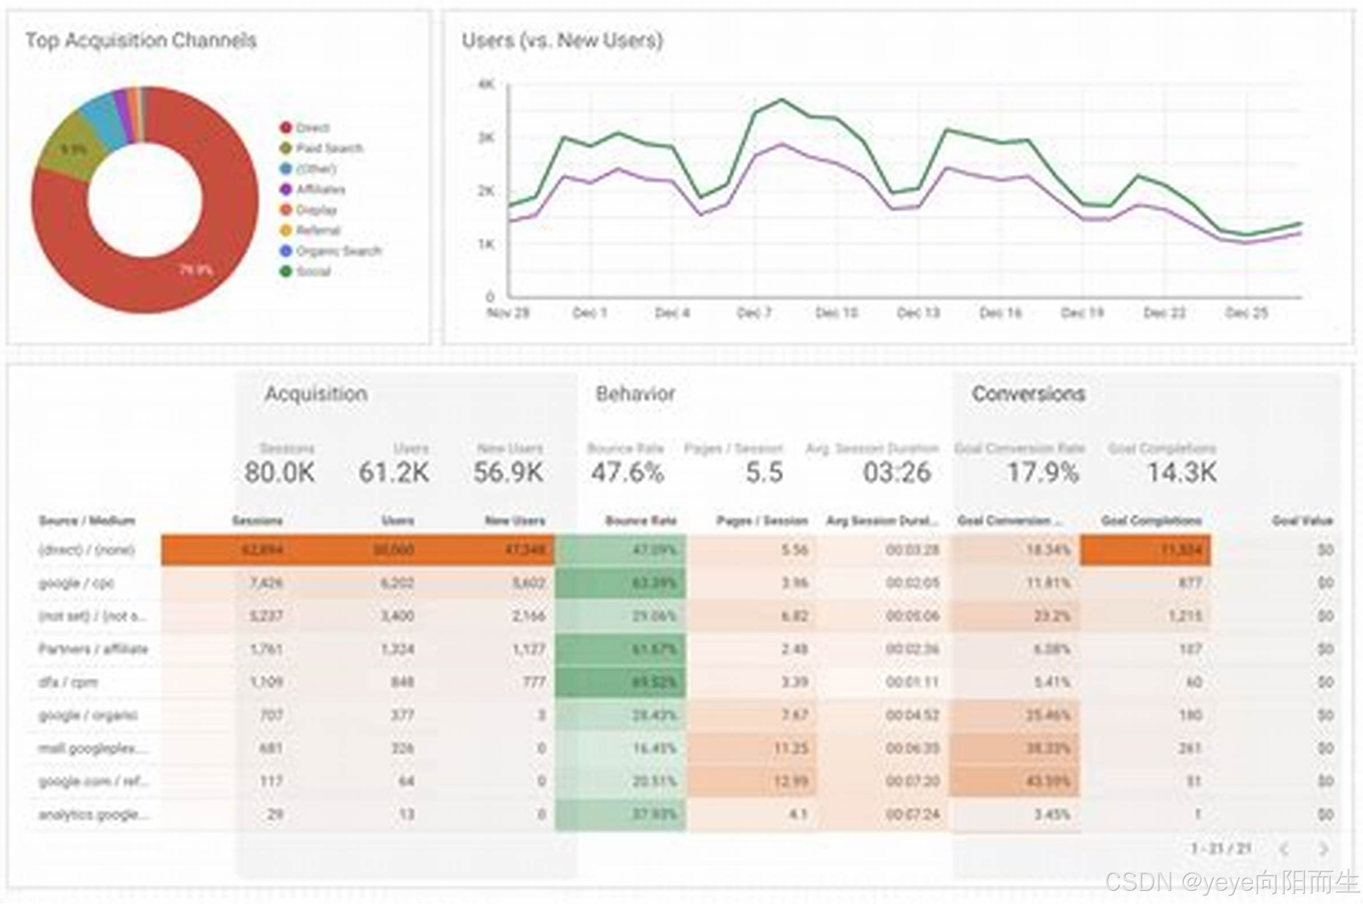
Task: Click the previous page arrow in table pagination
Action: 1284,849
